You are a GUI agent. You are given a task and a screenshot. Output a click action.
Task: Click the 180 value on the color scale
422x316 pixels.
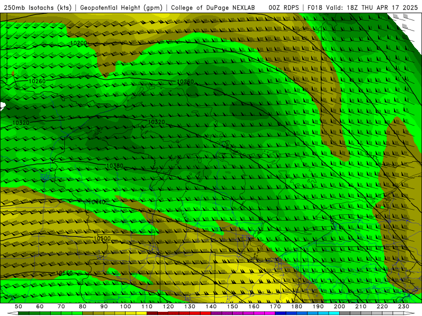pyautogui.click(x=296, y=307)
